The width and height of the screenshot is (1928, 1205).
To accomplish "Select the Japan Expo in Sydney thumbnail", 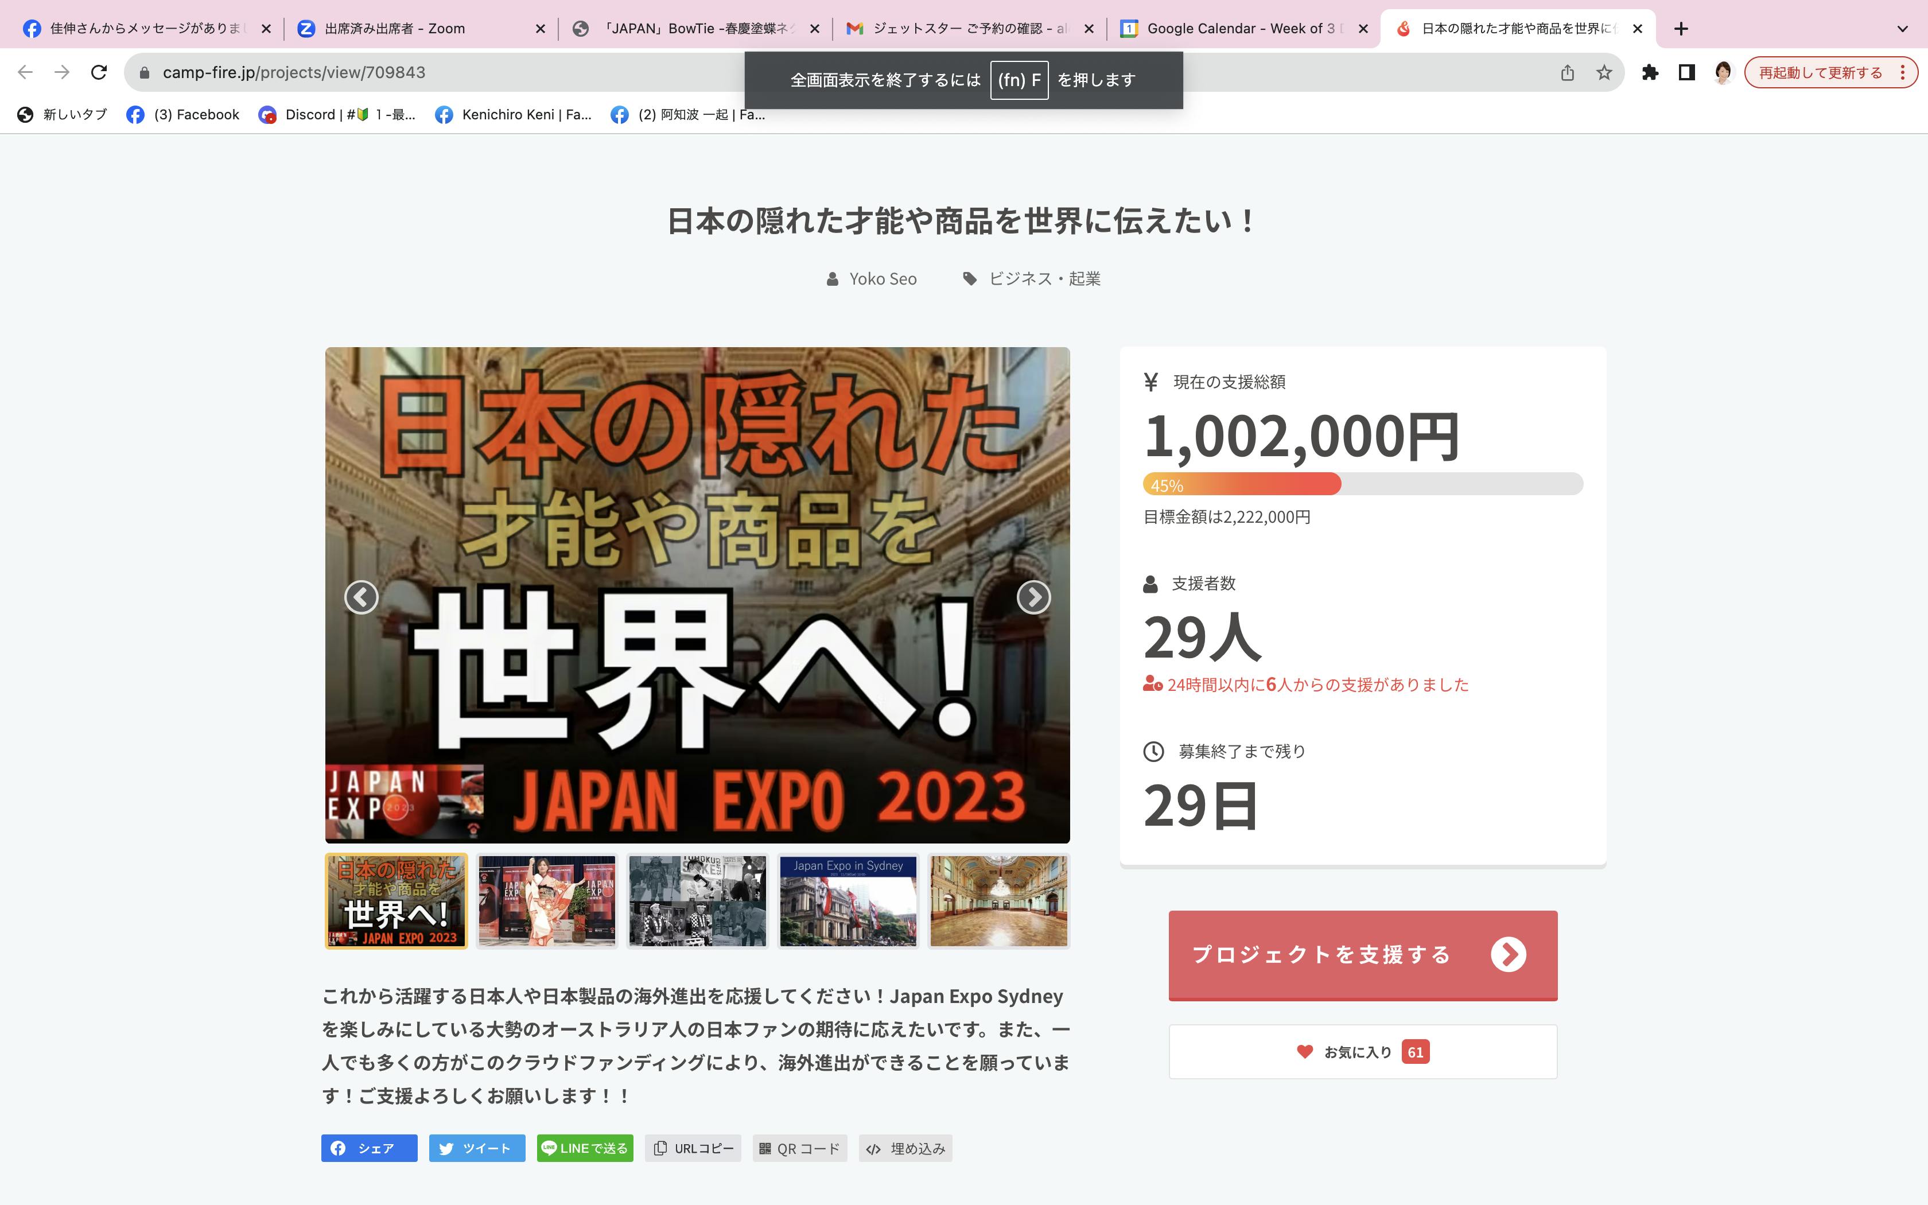I will (x=848, y=900).
